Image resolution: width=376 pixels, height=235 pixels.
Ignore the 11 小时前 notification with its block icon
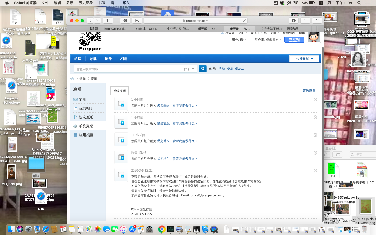tap(315, 135)
